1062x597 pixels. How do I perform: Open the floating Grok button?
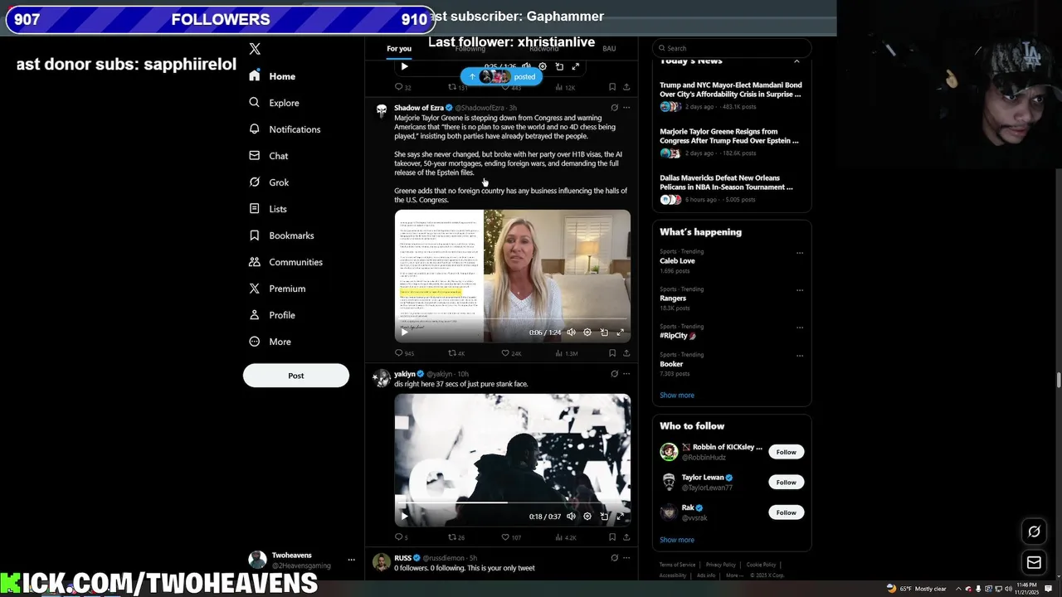coord(1034,531)
